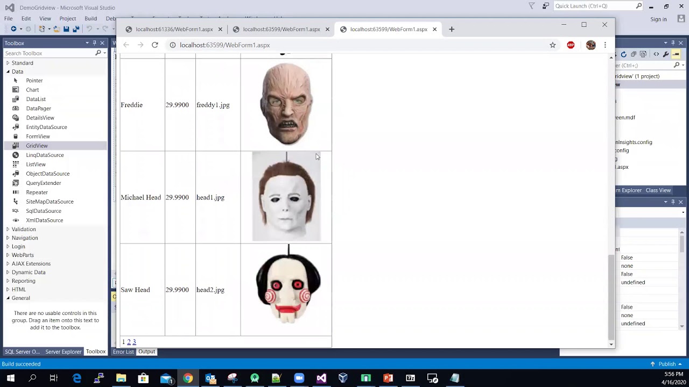Switch to the Class View tab

(658, 190)
